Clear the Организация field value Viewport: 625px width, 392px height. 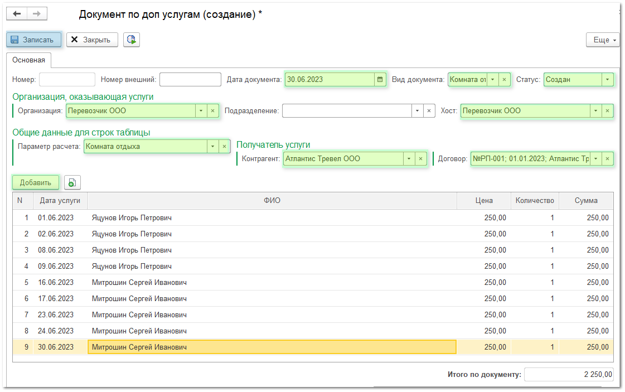tap(212, 111)
